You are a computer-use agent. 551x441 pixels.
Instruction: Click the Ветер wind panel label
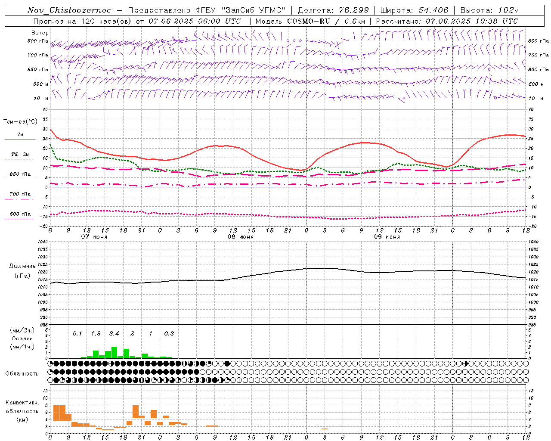point(40,33)
